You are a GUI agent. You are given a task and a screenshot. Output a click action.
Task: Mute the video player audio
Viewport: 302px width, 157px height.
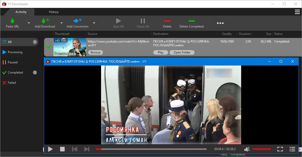247,149
